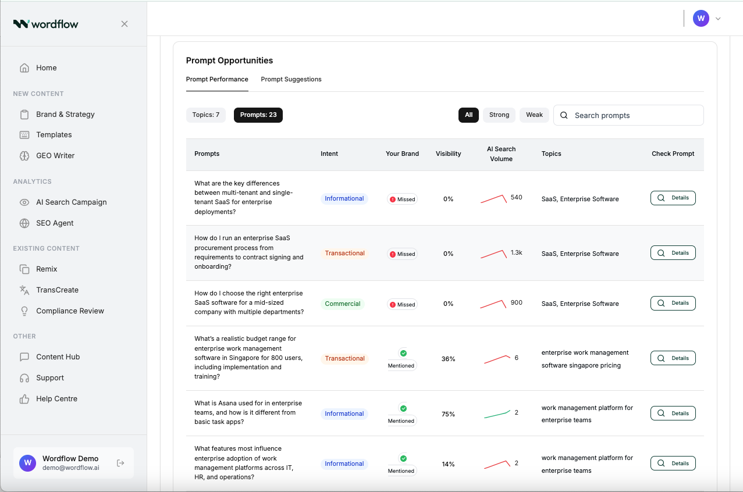Click the SEO Agent globe icon

tap(24, 223)
